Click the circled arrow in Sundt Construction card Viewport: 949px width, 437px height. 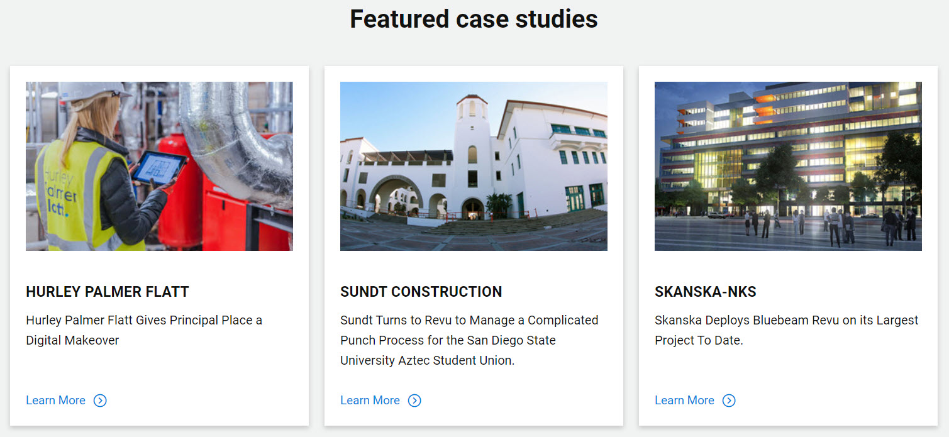414,401
